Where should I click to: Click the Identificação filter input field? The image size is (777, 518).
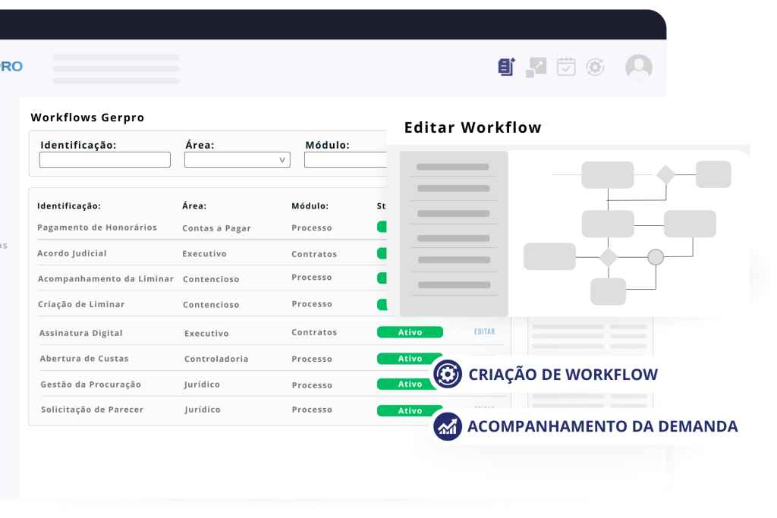point(105,160)
